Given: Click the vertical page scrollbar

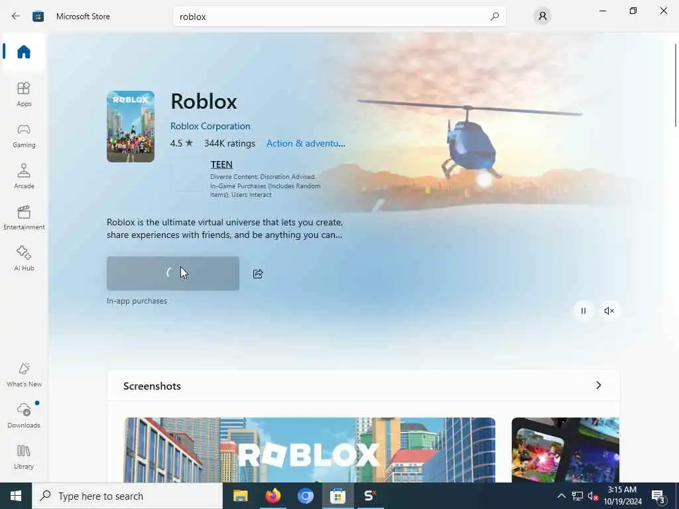Looking at the screenshot, I should 675,85.
